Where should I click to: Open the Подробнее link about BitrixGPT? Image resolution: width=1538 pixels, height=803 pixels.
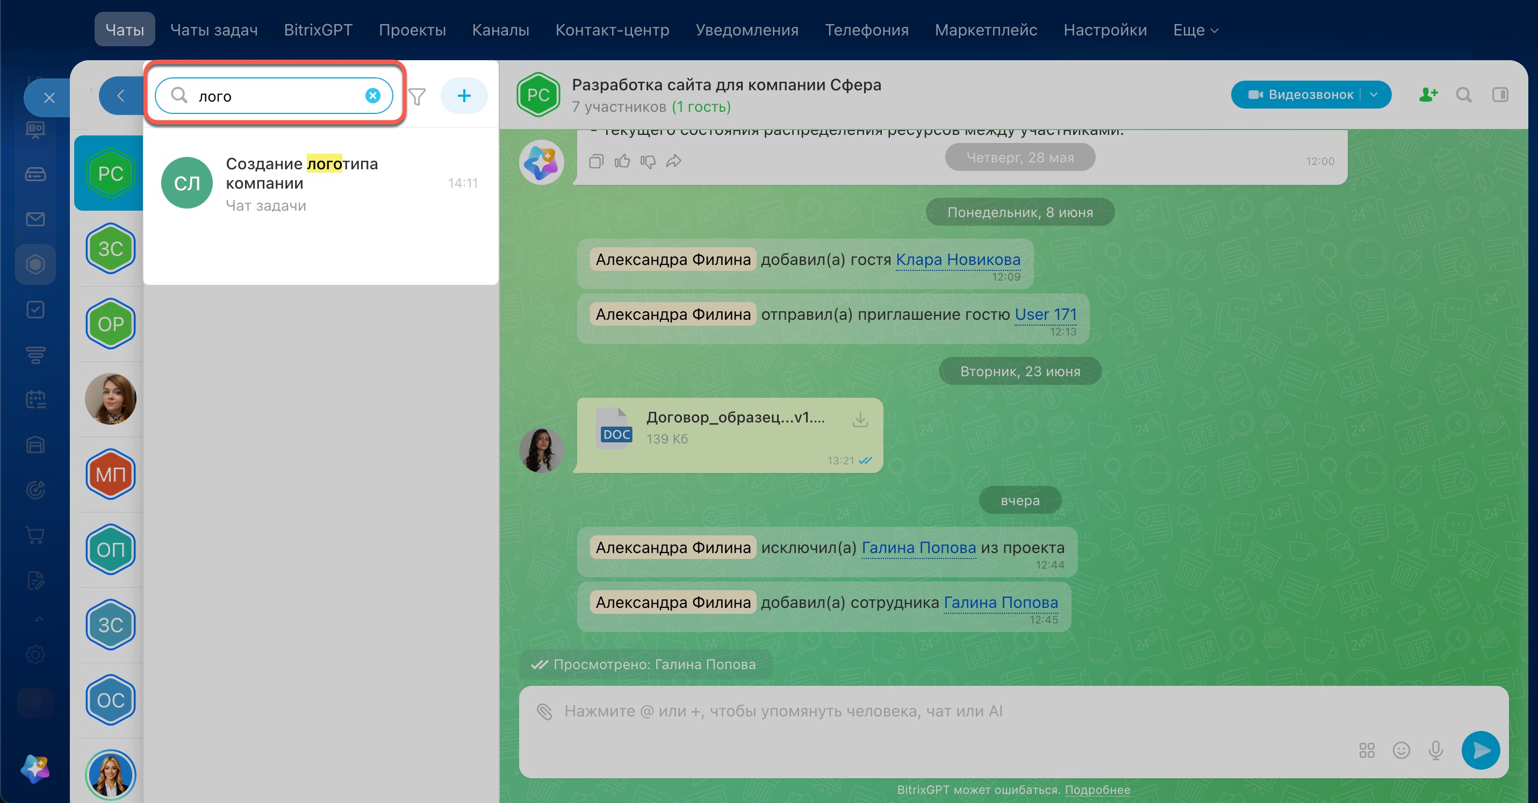[x=1097, y=789]
